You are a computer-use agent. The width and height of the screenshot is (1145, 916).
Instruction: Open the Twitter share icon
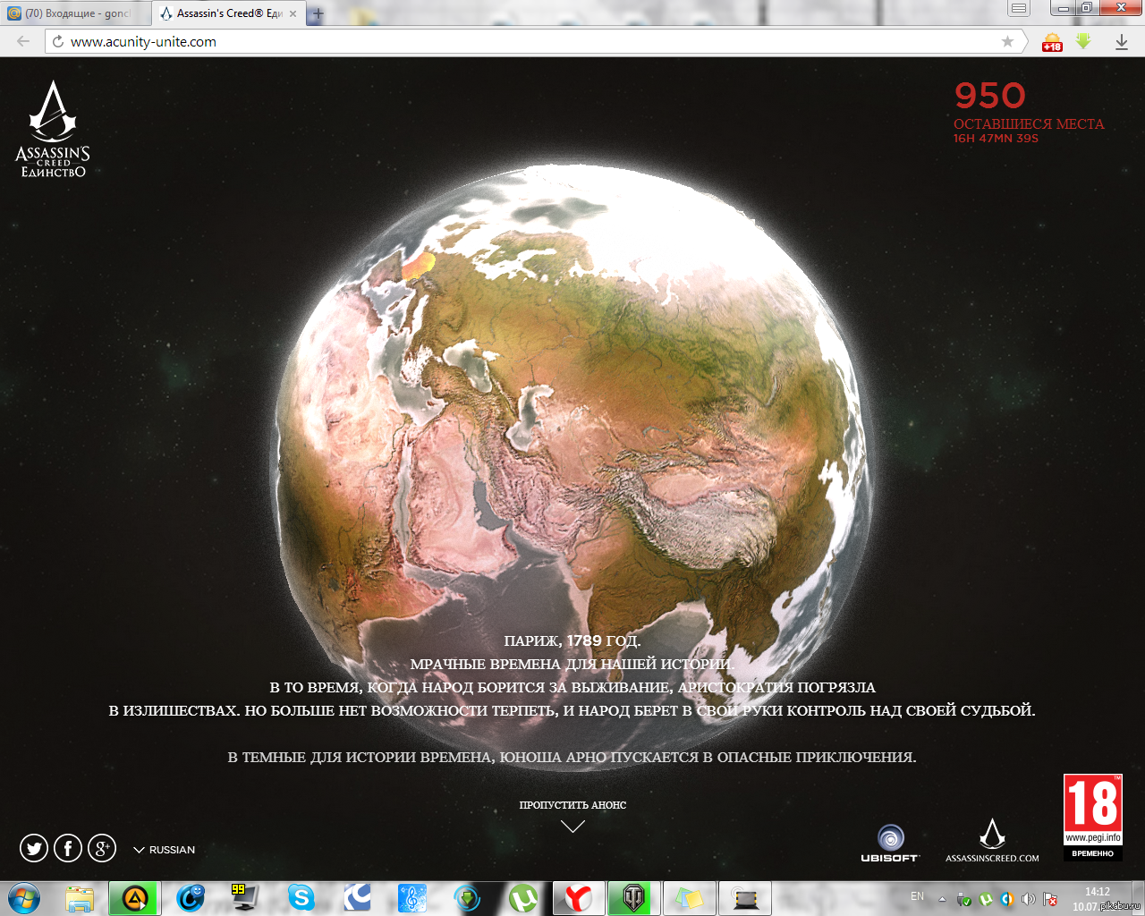pyautogui.click(x=34, y=848)
